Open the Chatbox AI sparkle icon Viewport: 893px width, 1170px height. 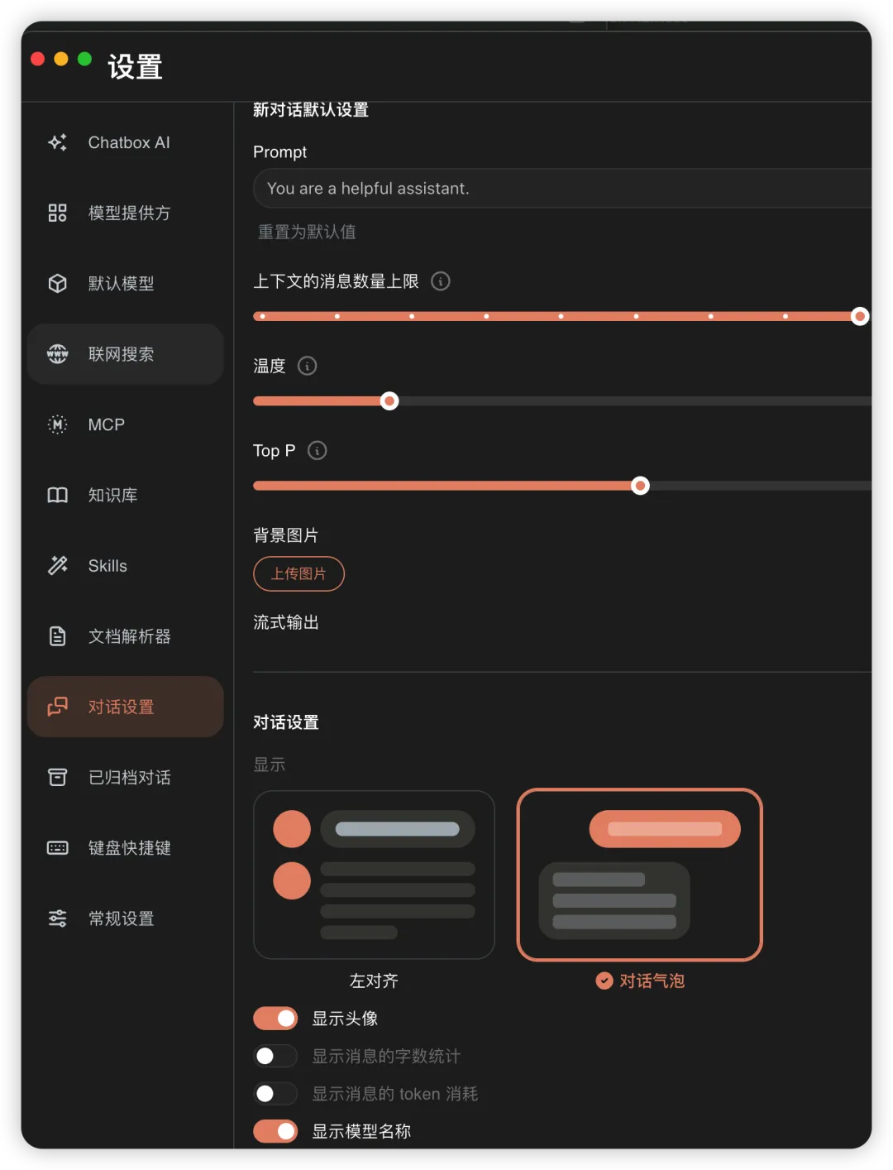[x=57, y=142]
